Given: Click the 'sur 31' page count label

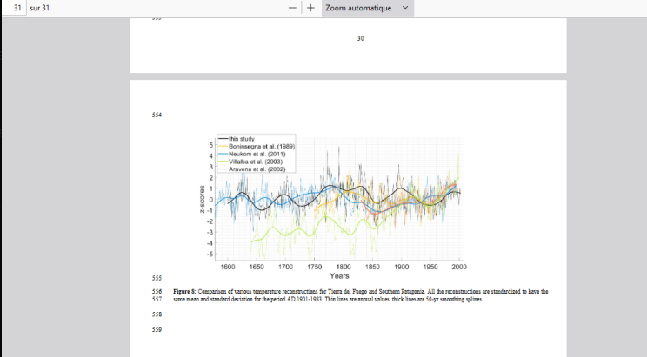Looking at the screenshot, I should (40, 8).
